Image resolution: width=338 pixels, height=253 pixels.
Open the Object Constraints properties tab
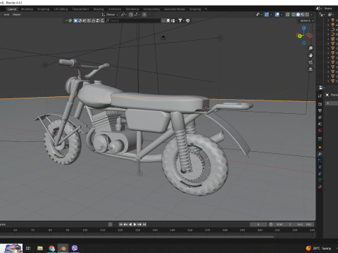tap(320, 174)
